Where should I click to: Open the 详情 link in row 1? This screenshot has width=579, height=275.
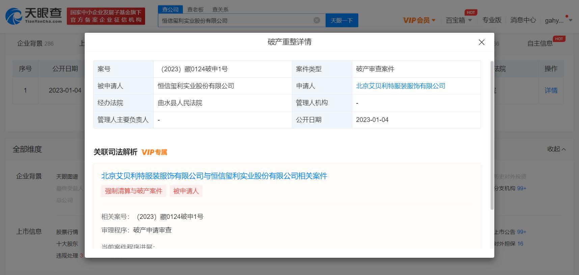coord(551,90)
